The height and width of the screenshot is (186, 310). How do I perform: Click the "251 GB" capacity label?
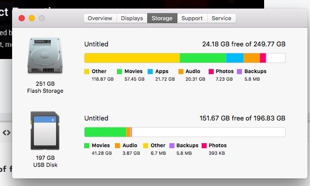[x=45, y=84]
